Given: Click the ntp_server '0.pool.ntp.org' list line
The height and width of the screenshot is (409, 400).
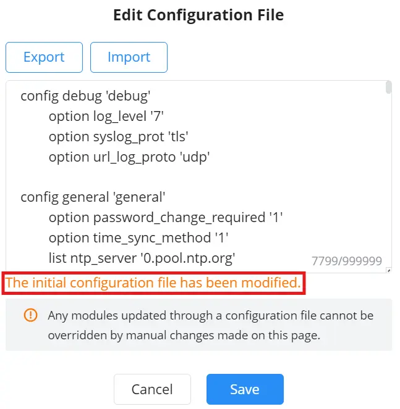Looking at the screenshot, I should click(142, 258).
